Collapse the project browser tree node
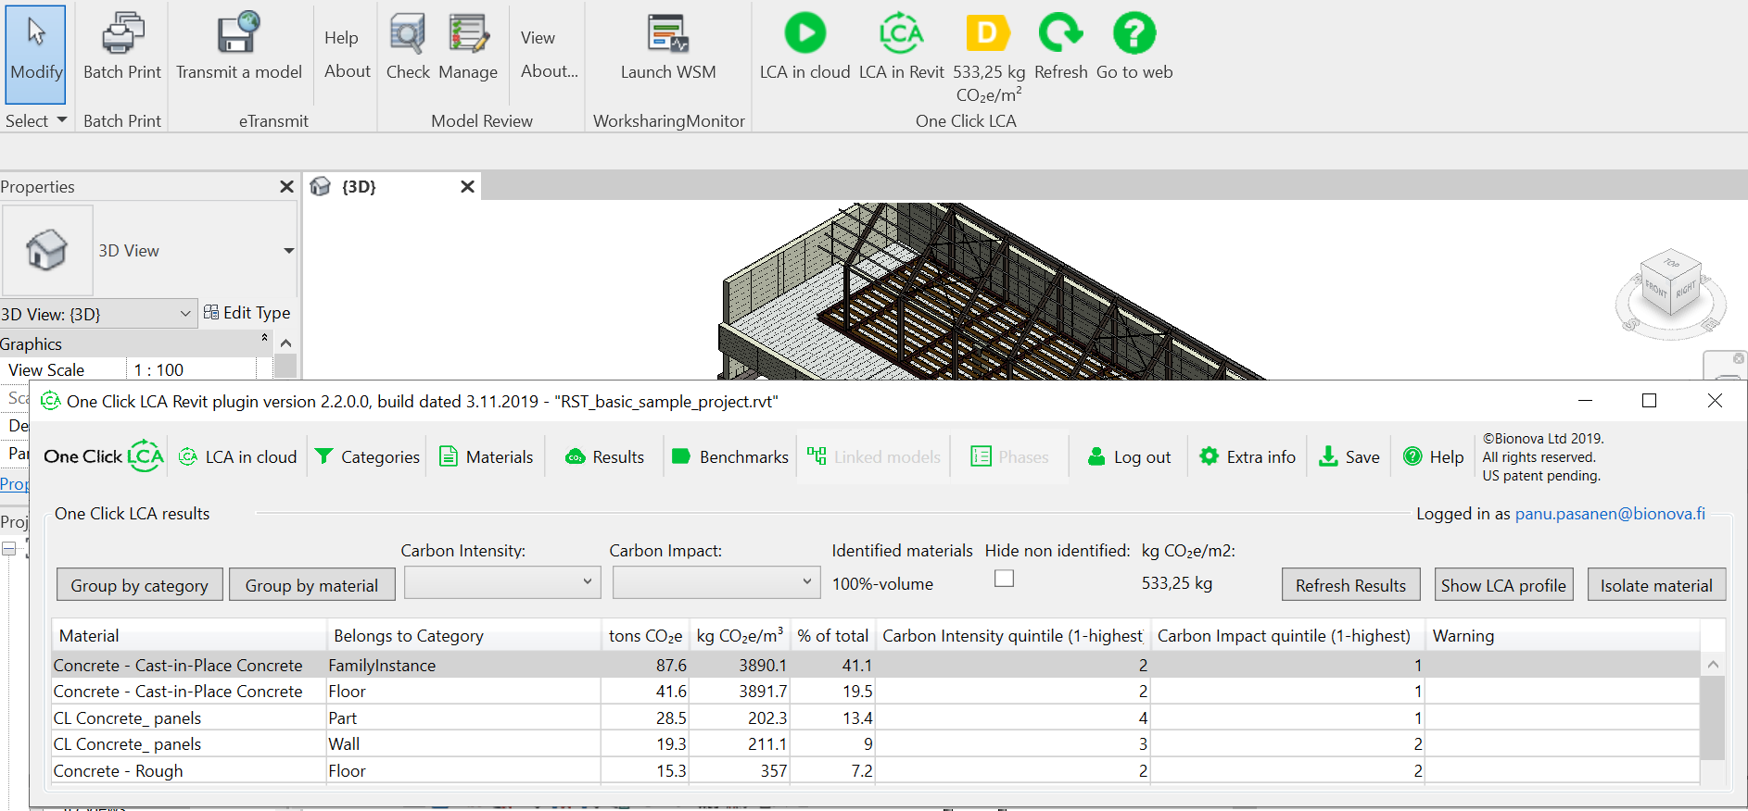 click(8, 549)
